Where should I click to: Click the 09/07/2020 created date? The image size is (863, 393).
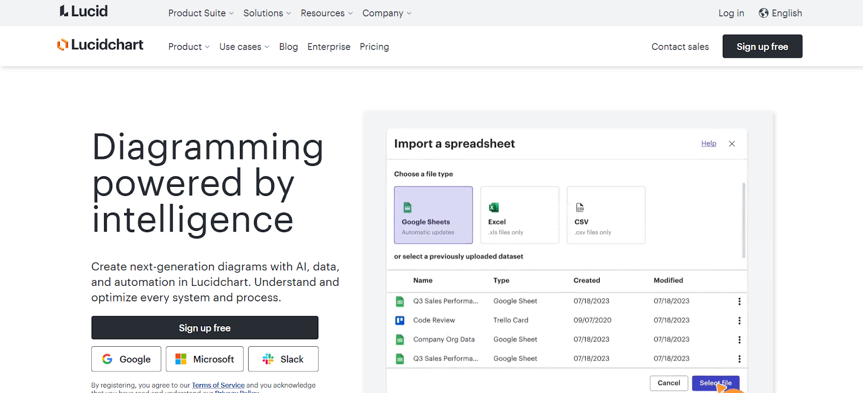tap(592, 320)
